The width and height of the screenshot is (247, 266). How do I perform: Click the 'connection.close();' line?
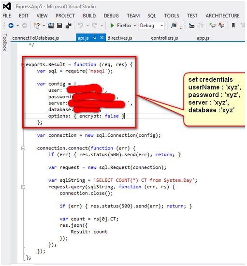point(86,193)
